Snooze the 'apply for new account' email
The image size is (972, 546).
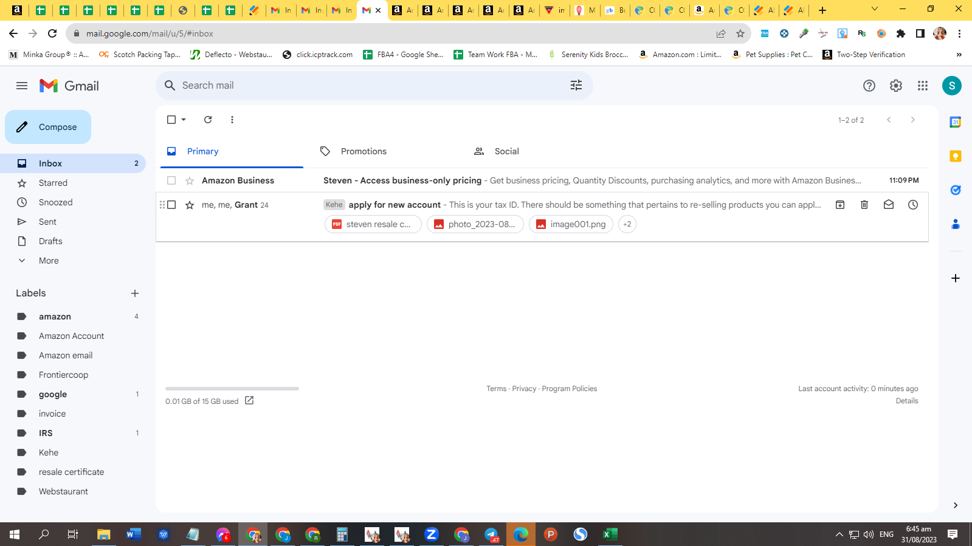(x=913, y=205)
